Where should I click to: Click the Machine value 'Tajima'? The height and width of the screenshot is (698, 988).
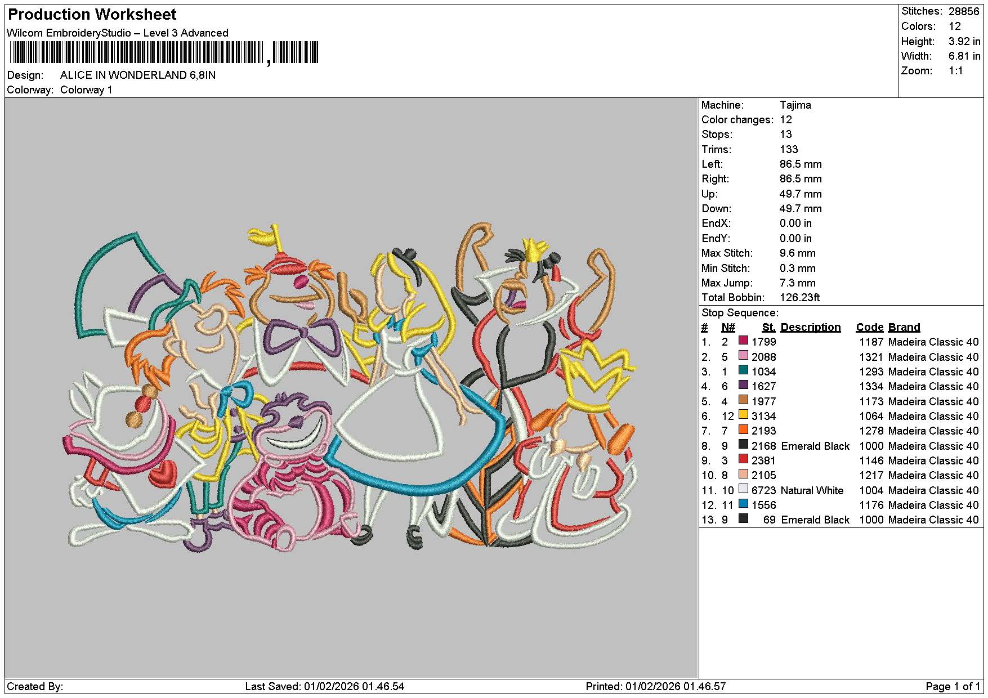coord(795,105)
